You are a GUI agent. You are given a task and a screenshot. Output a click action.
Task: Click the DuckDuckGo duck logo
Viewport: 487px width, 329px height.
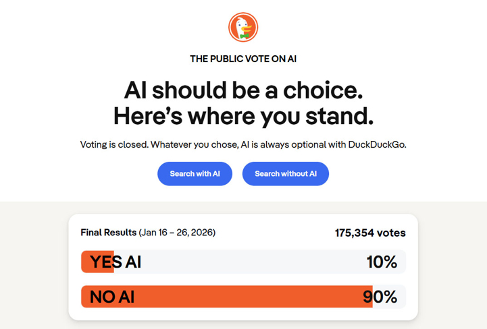coord(243,27)
